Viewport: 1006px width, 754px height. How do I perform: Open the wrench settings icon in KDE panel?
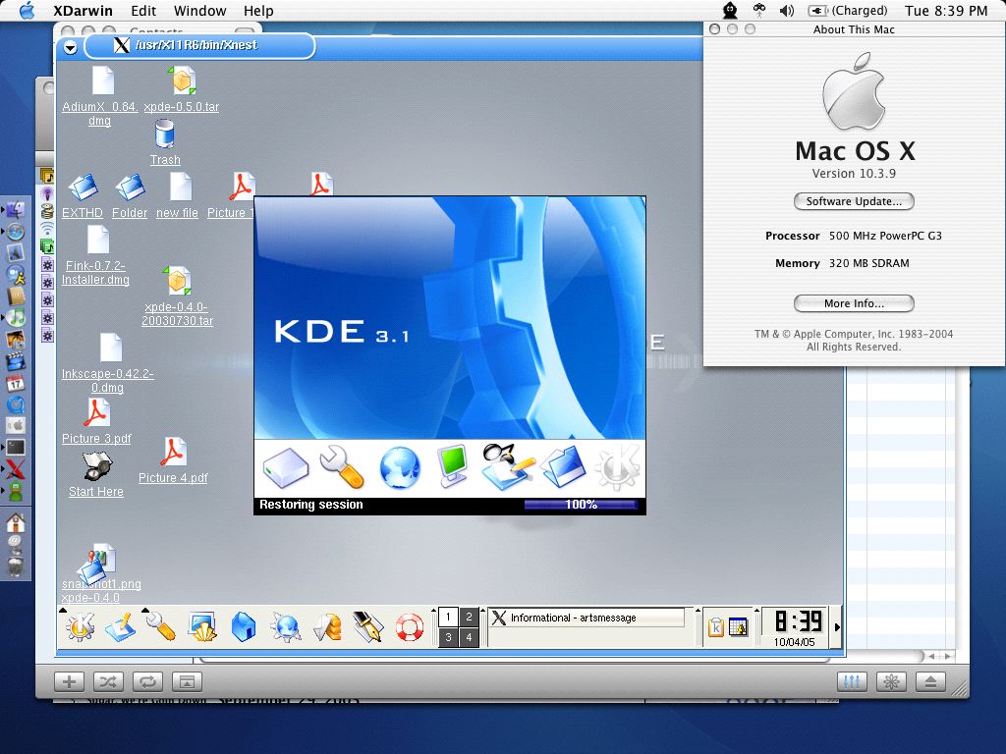click(161, 626)
